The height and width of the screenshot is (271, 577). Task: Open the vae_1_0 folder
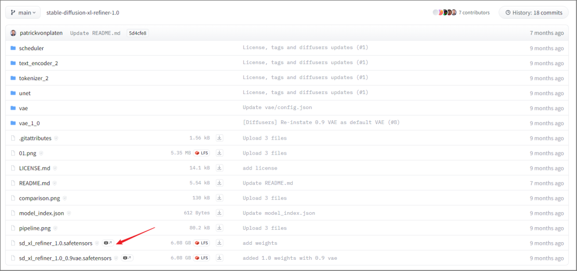point(29,123)
